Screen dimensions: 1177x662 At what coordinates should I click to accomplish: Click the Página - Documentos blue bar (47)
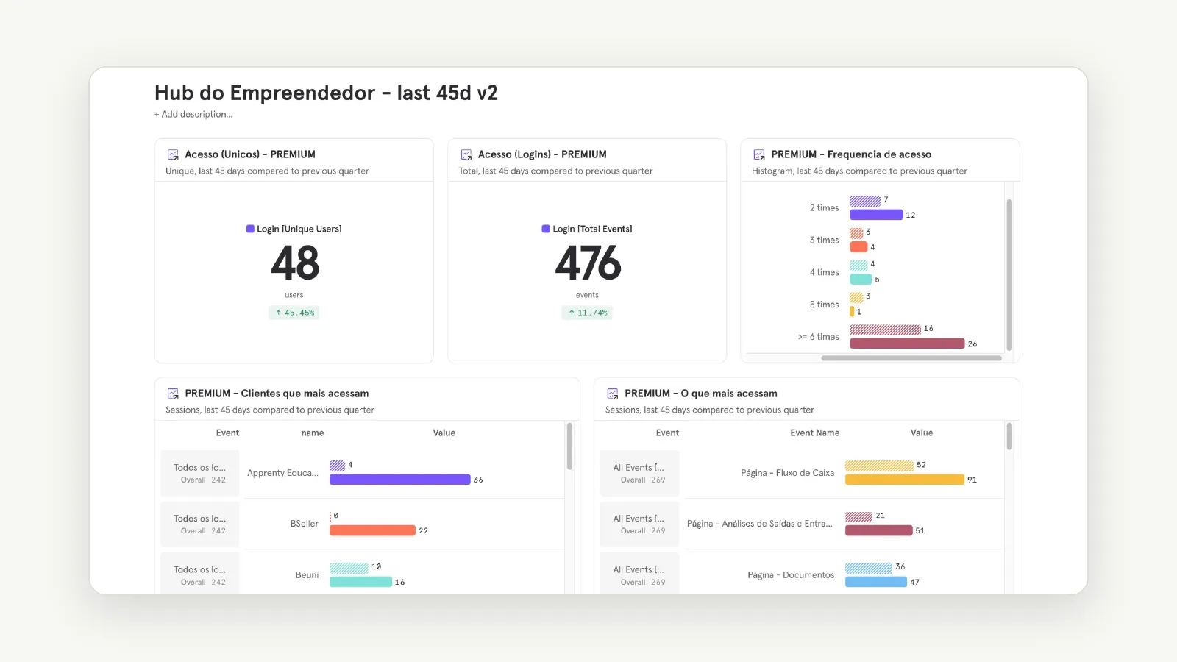876,582
